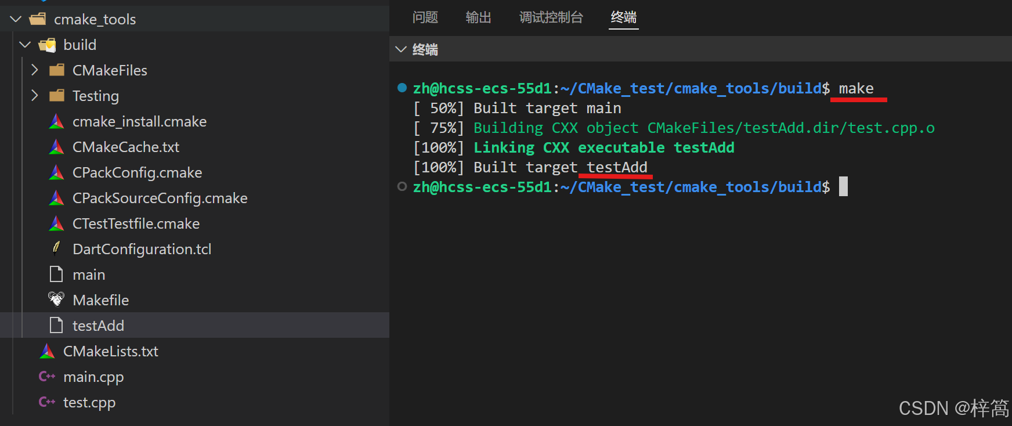Image resolution: width=1012 pixels, height=426 pixels.
Task: Click the hollow circle beside last prompt
Action: tap(402, 186)
